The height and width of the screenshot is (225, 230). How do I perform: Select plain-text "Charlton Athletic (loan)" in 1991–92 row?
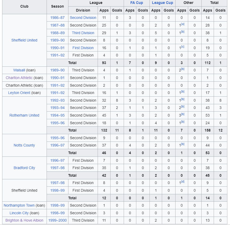point(24,85)
